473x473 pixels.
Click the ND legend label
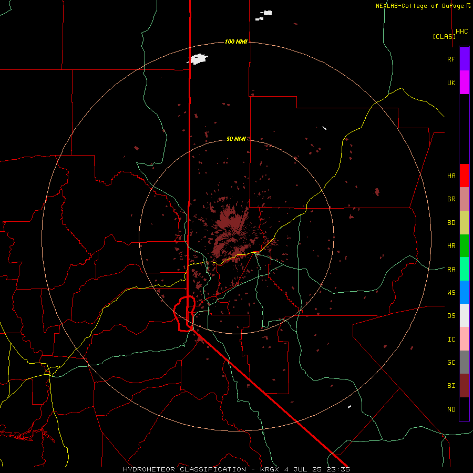451,409
